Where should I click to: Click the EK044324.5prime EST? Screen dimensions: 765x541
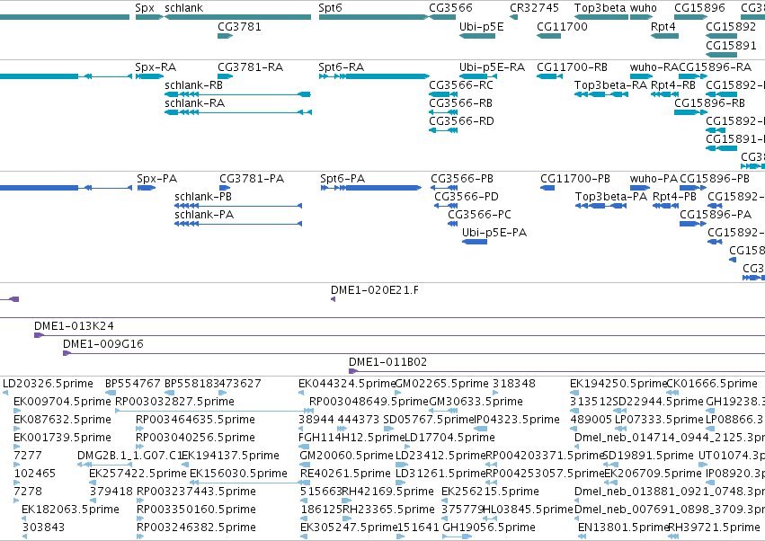[x=301, y=393]
